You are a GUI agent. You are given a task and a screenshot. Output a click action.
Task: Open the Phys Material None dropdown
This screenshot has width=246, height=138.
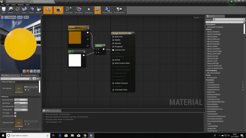point(31,87)
